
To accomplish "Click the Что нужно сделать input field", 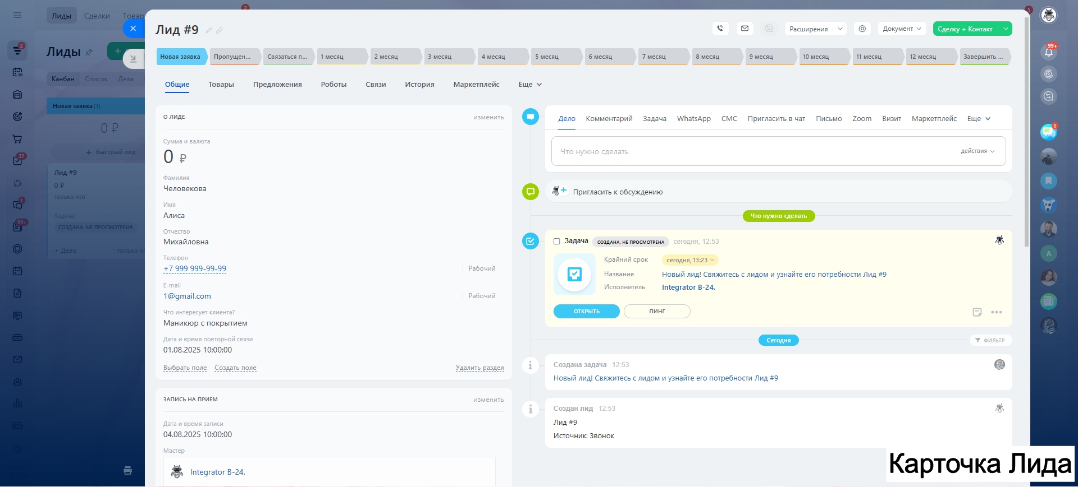I will pyautogui.click(x=752, y=151).
